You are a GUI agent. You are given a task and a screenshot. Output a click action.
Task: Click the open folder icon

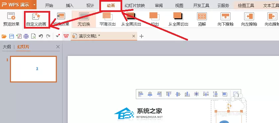[x=4, y=36]
